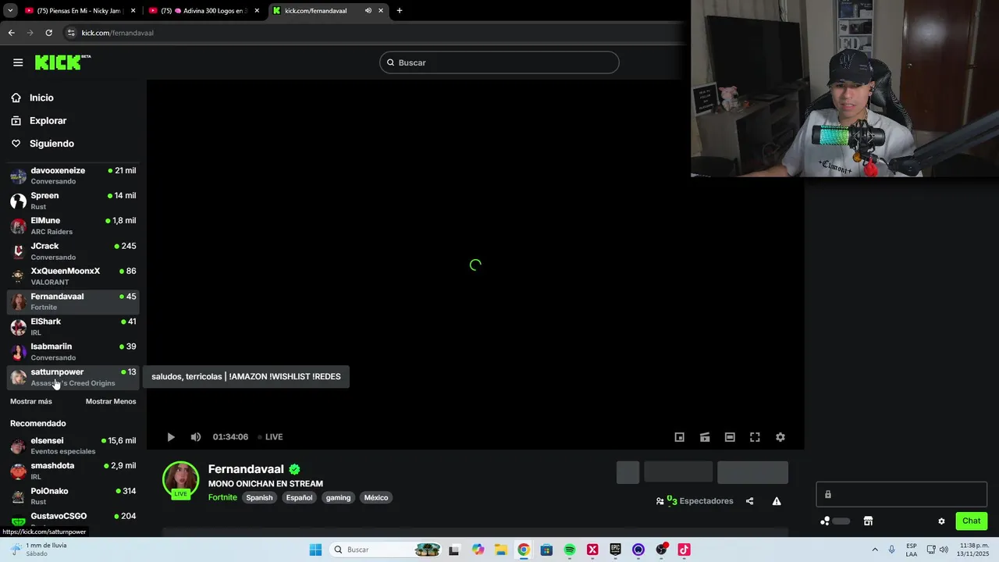This screenshot has width=999, height=562.
Task: Open smashdota recommended channel
Action: click(x=73, y=471)
